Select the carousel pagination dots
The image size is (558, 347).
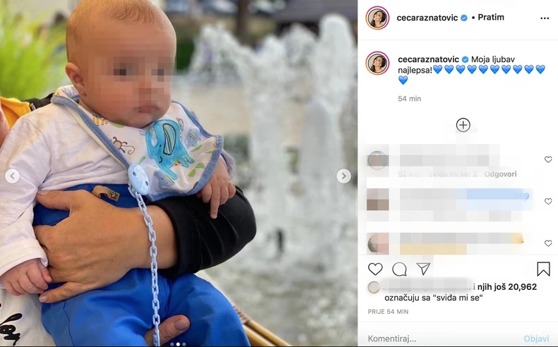tap(178, 343)
